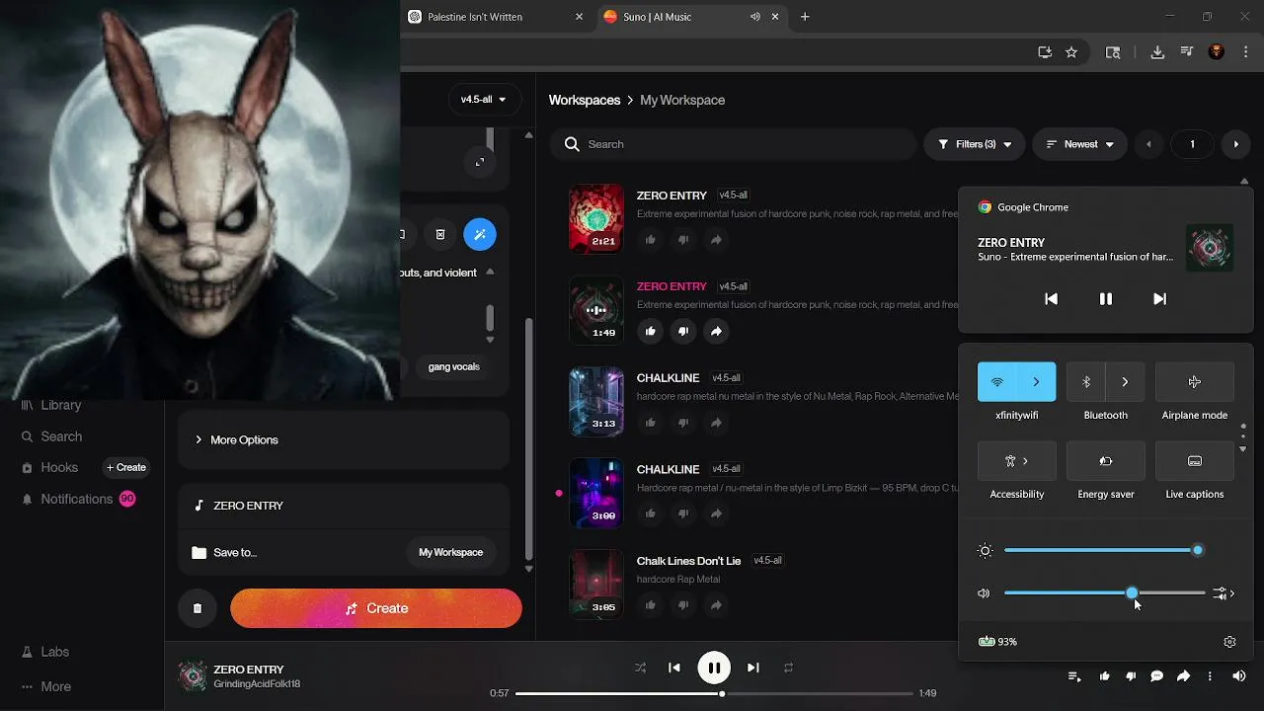Toggle Accessibility quick setting
Screen dimensions: 1264x711
pyautogui.click(x=1017, y=461)
